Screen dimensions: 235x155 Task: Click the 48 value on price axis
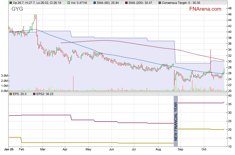point(230,8)
